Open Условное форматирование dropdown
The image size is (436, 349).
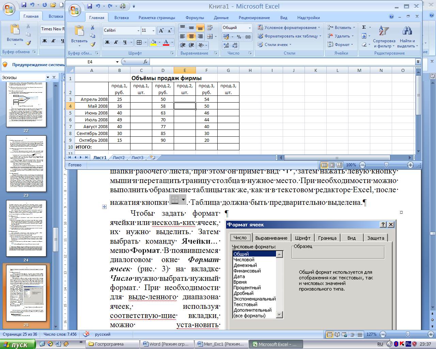point(289,28)
